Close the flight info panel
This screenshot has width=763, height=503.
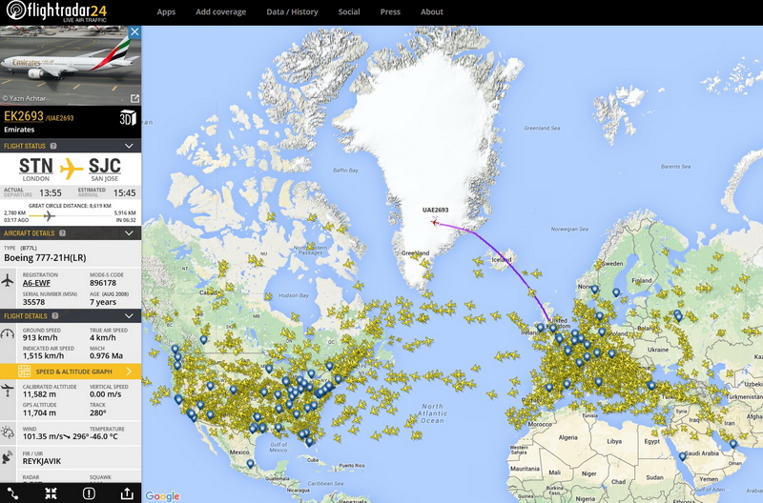tap(134, 32)
